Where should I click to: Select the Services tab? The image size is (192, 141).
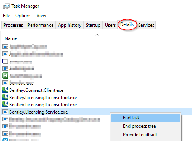(x=146, y=25)
